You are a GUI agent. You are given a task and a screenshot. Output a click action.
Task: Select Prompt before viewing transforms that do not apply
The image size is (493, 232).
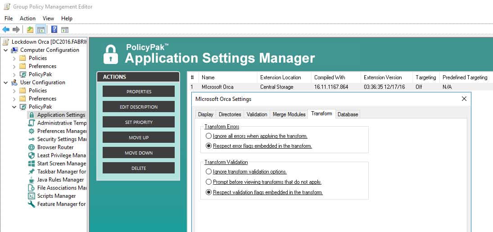[x=208, y=182]
